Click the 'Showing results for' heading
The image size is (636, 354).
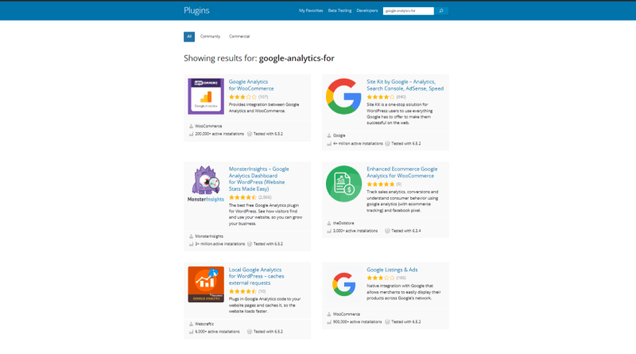pyautogui.click(x=259, y=58)
